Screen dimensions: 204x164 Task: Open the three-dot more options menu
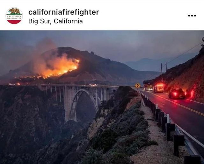pos(192,16)
